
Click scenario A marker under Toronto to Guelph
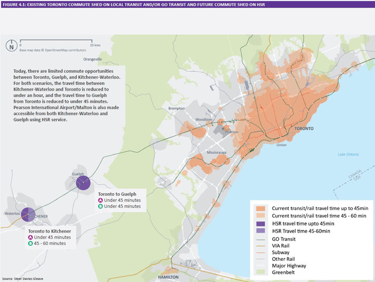100,200
